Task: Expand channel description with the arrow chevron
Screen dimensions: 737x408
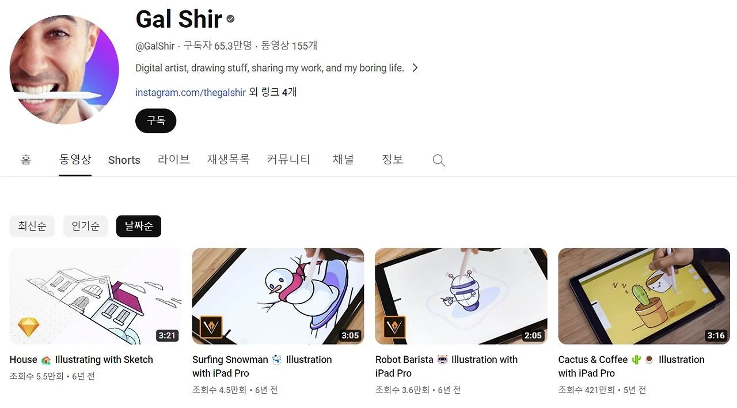Action: 415,68
